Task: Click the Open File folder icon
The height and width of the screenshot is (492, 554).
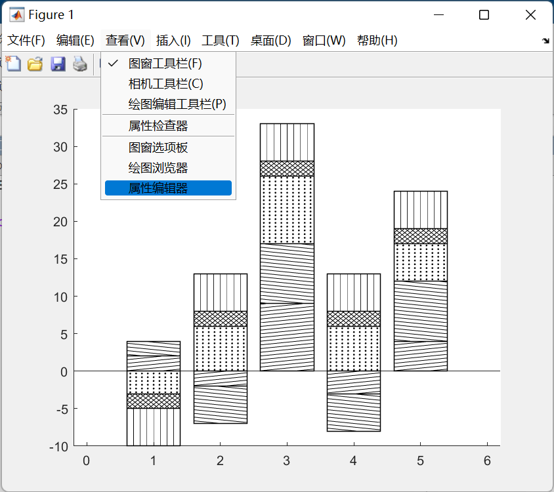Action: (x=35, y=64)
